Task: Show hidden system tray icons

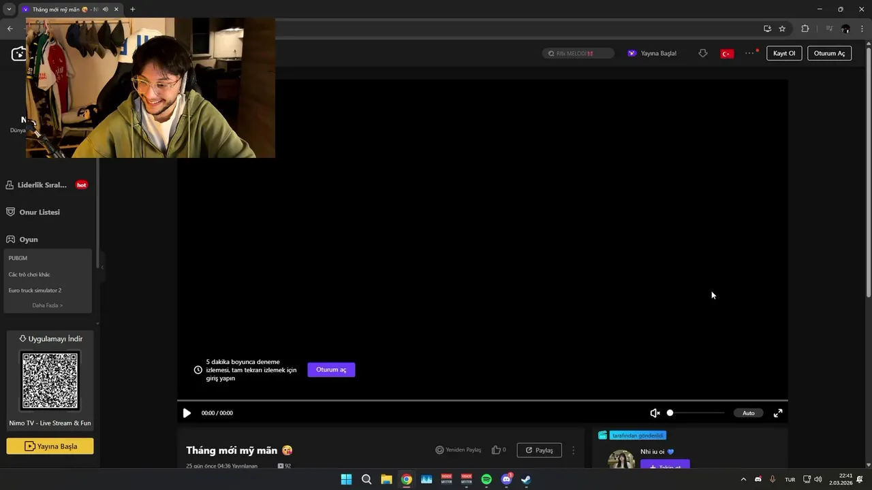Action: (743, 479)
